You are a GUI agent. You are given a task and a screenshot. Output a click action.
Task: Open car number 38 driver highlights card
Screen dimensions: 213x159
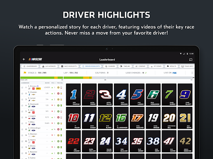[x=153, y=141]
